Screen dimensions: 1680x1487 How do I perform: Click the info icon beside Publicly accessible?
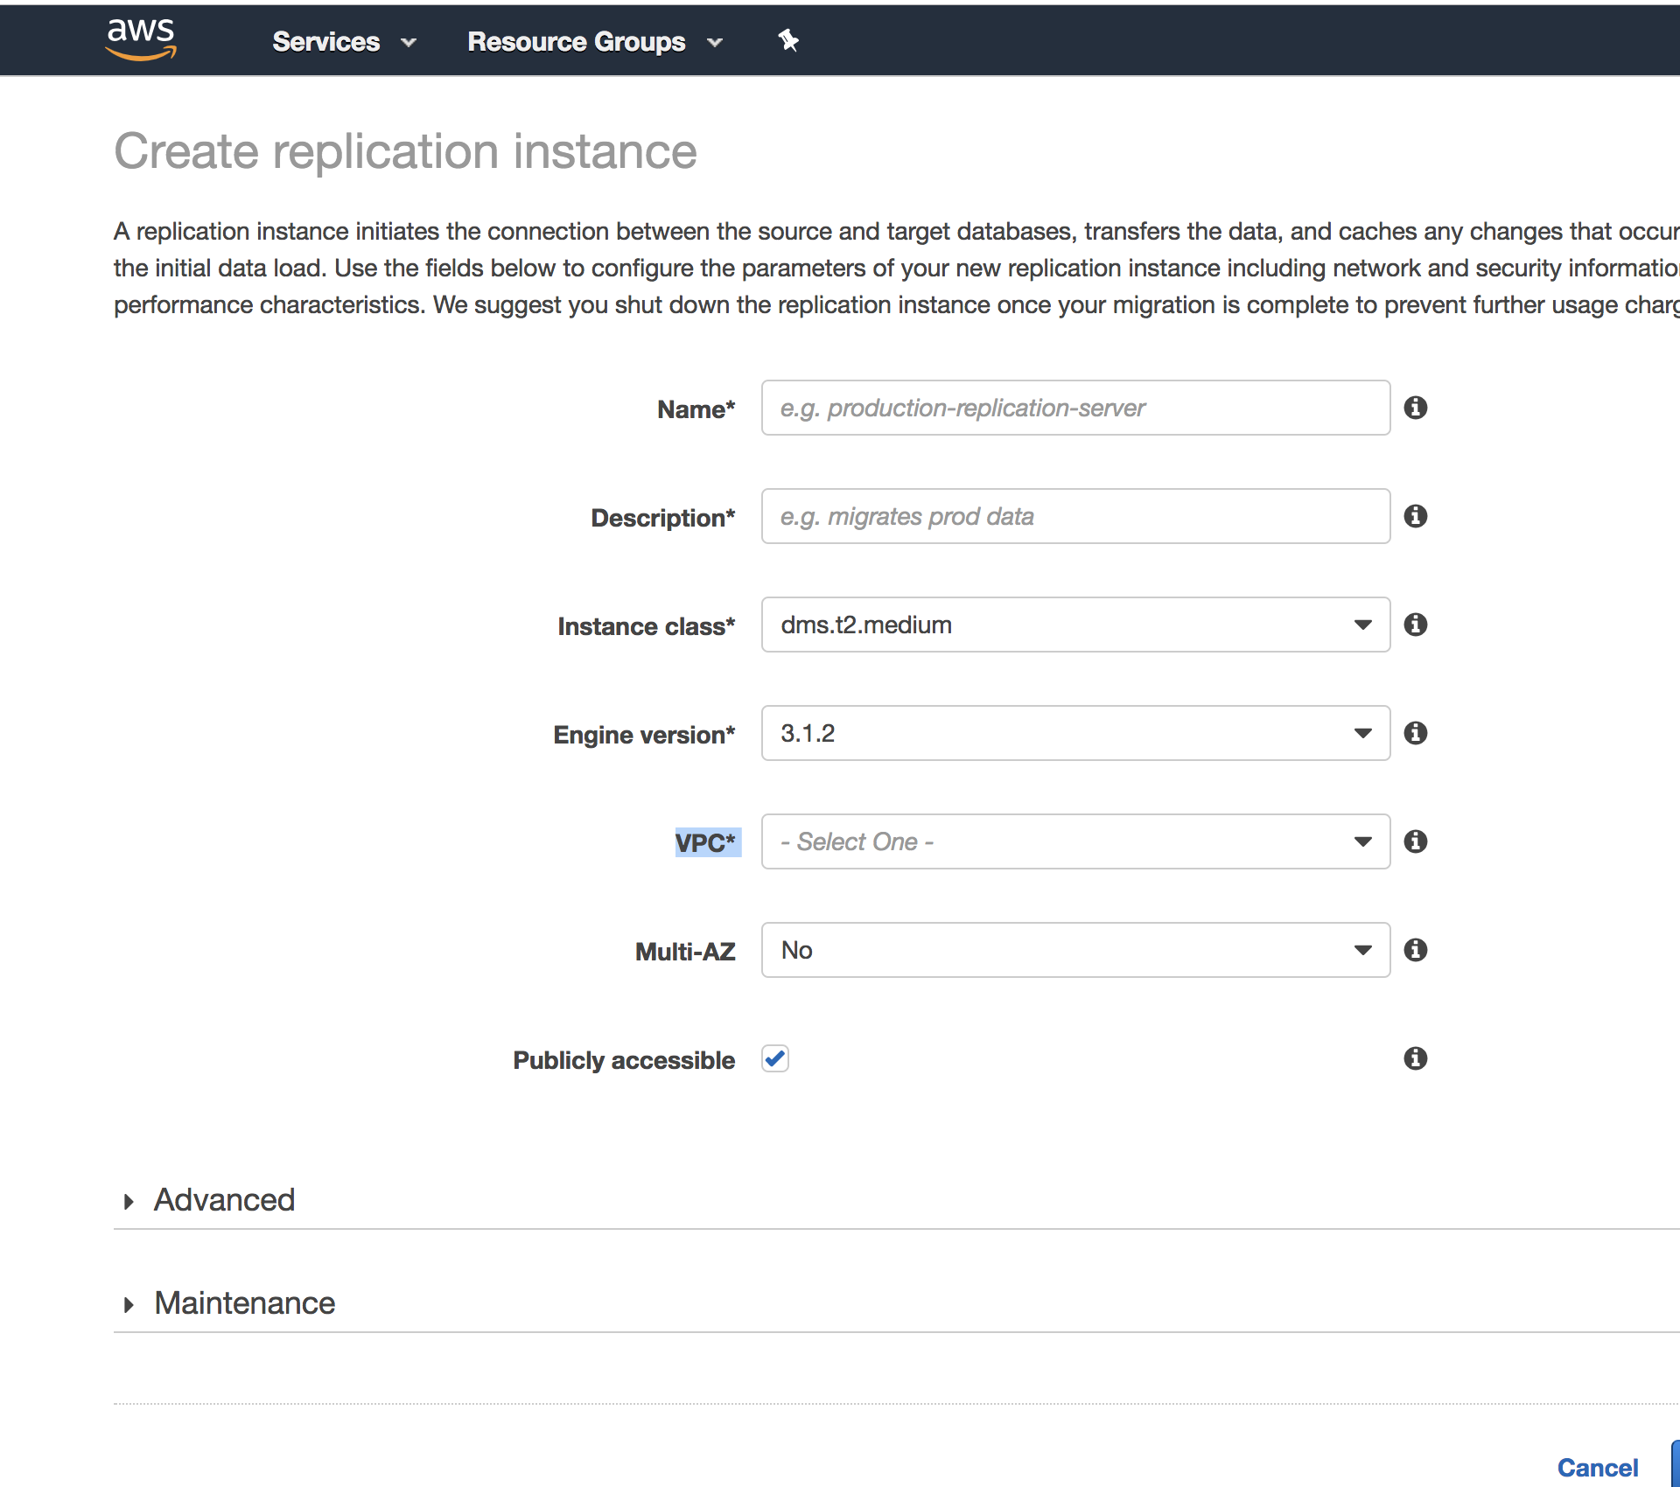pos(1415,1058)
